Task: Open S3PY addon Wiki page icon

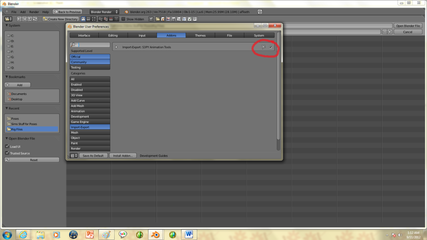Action: coord(264,47)
